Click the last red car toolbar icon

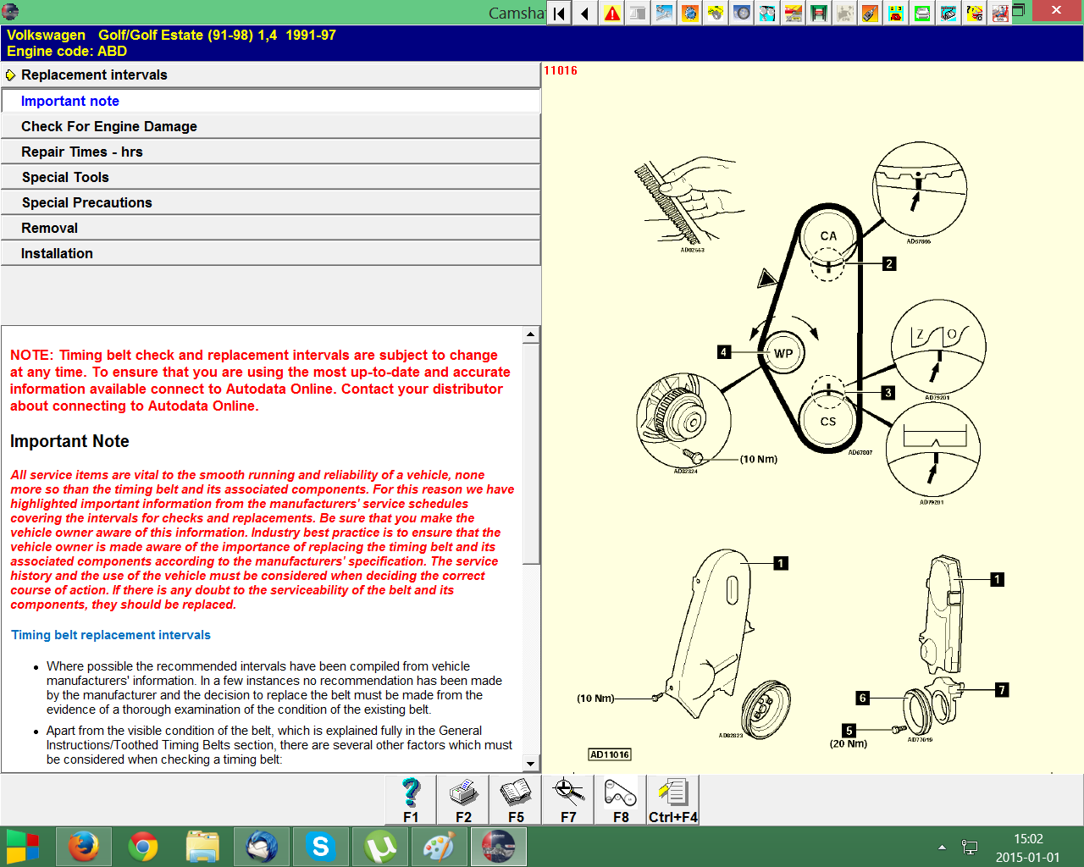1000,13
